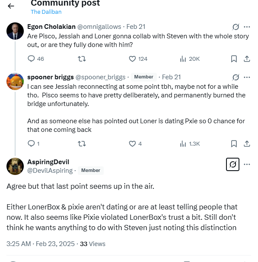This screenshot has height=262, width=258.
Task: Repost spooner briggs' post
Action: [x=82, y=143]
